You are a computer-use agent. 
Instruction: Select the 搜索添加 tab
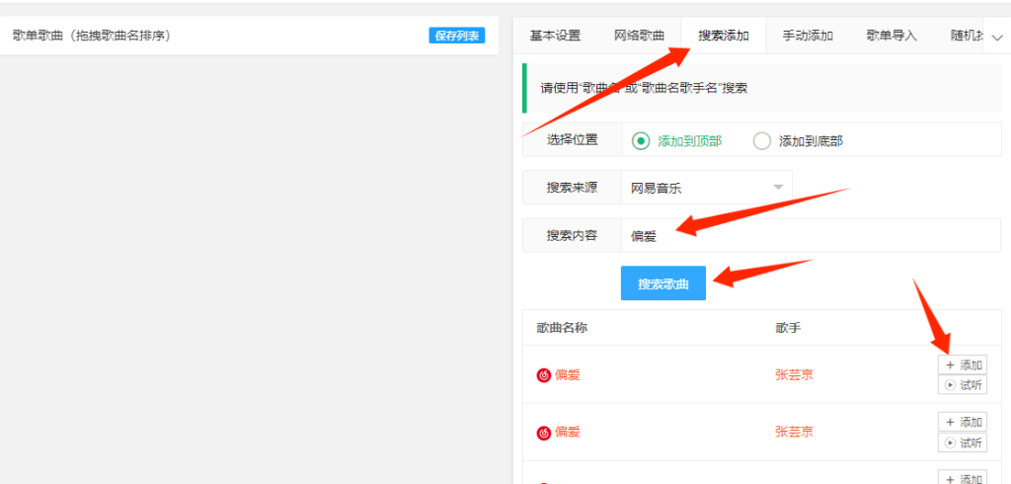(724, 36)
